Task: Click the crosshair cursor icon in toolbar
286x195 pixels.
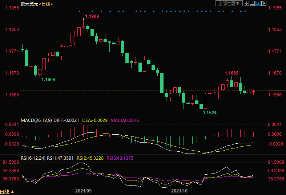Action: point(246,4)
